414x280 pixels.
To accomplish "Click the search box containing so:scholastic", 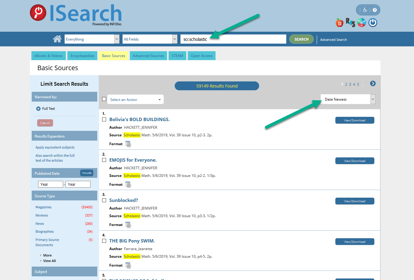I will click(233, 39).
